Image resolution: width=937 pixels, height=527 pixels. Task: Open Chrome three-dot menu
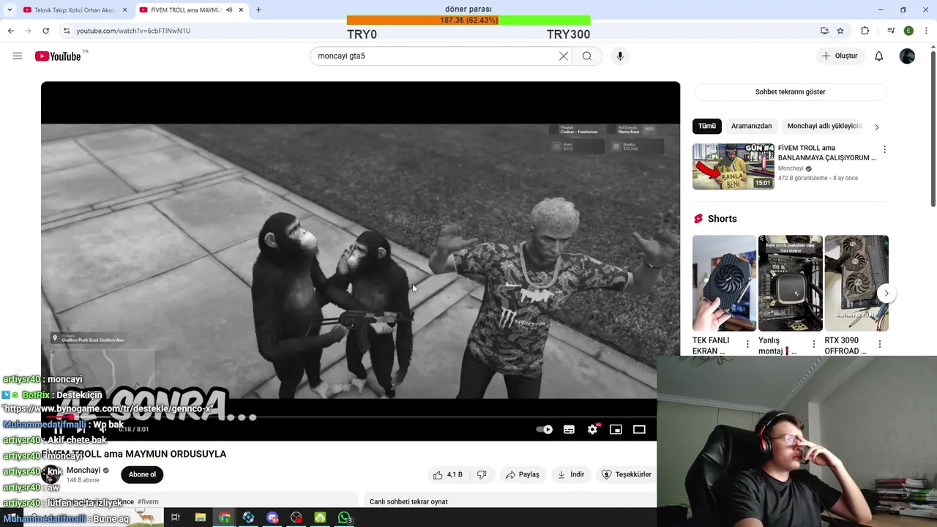click(926, 31)
